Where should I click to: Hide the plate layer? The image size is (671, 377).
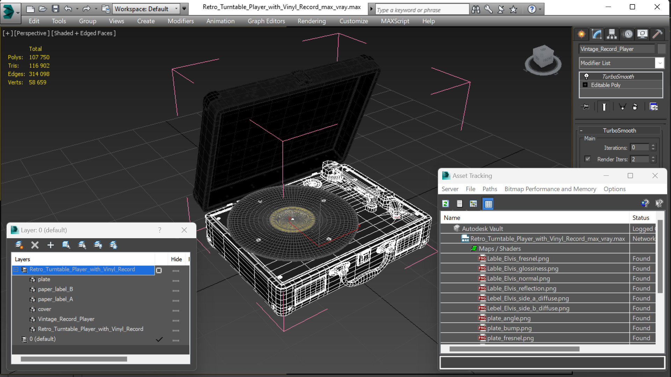click(x=176, y=279)
